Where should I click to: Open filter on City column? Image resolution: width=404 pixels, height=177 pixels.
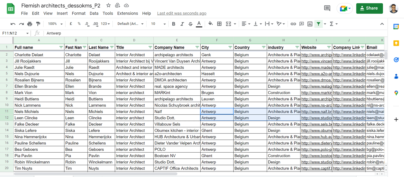(230, 47)
